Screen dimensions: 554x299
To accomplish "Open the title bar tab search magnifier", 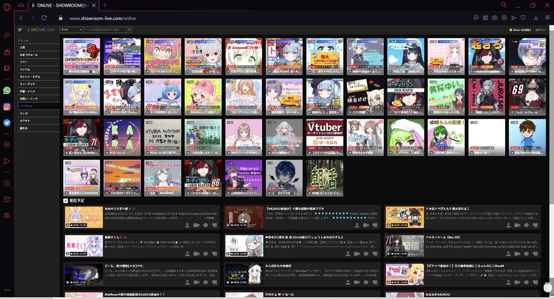I will tap(504, 5).
